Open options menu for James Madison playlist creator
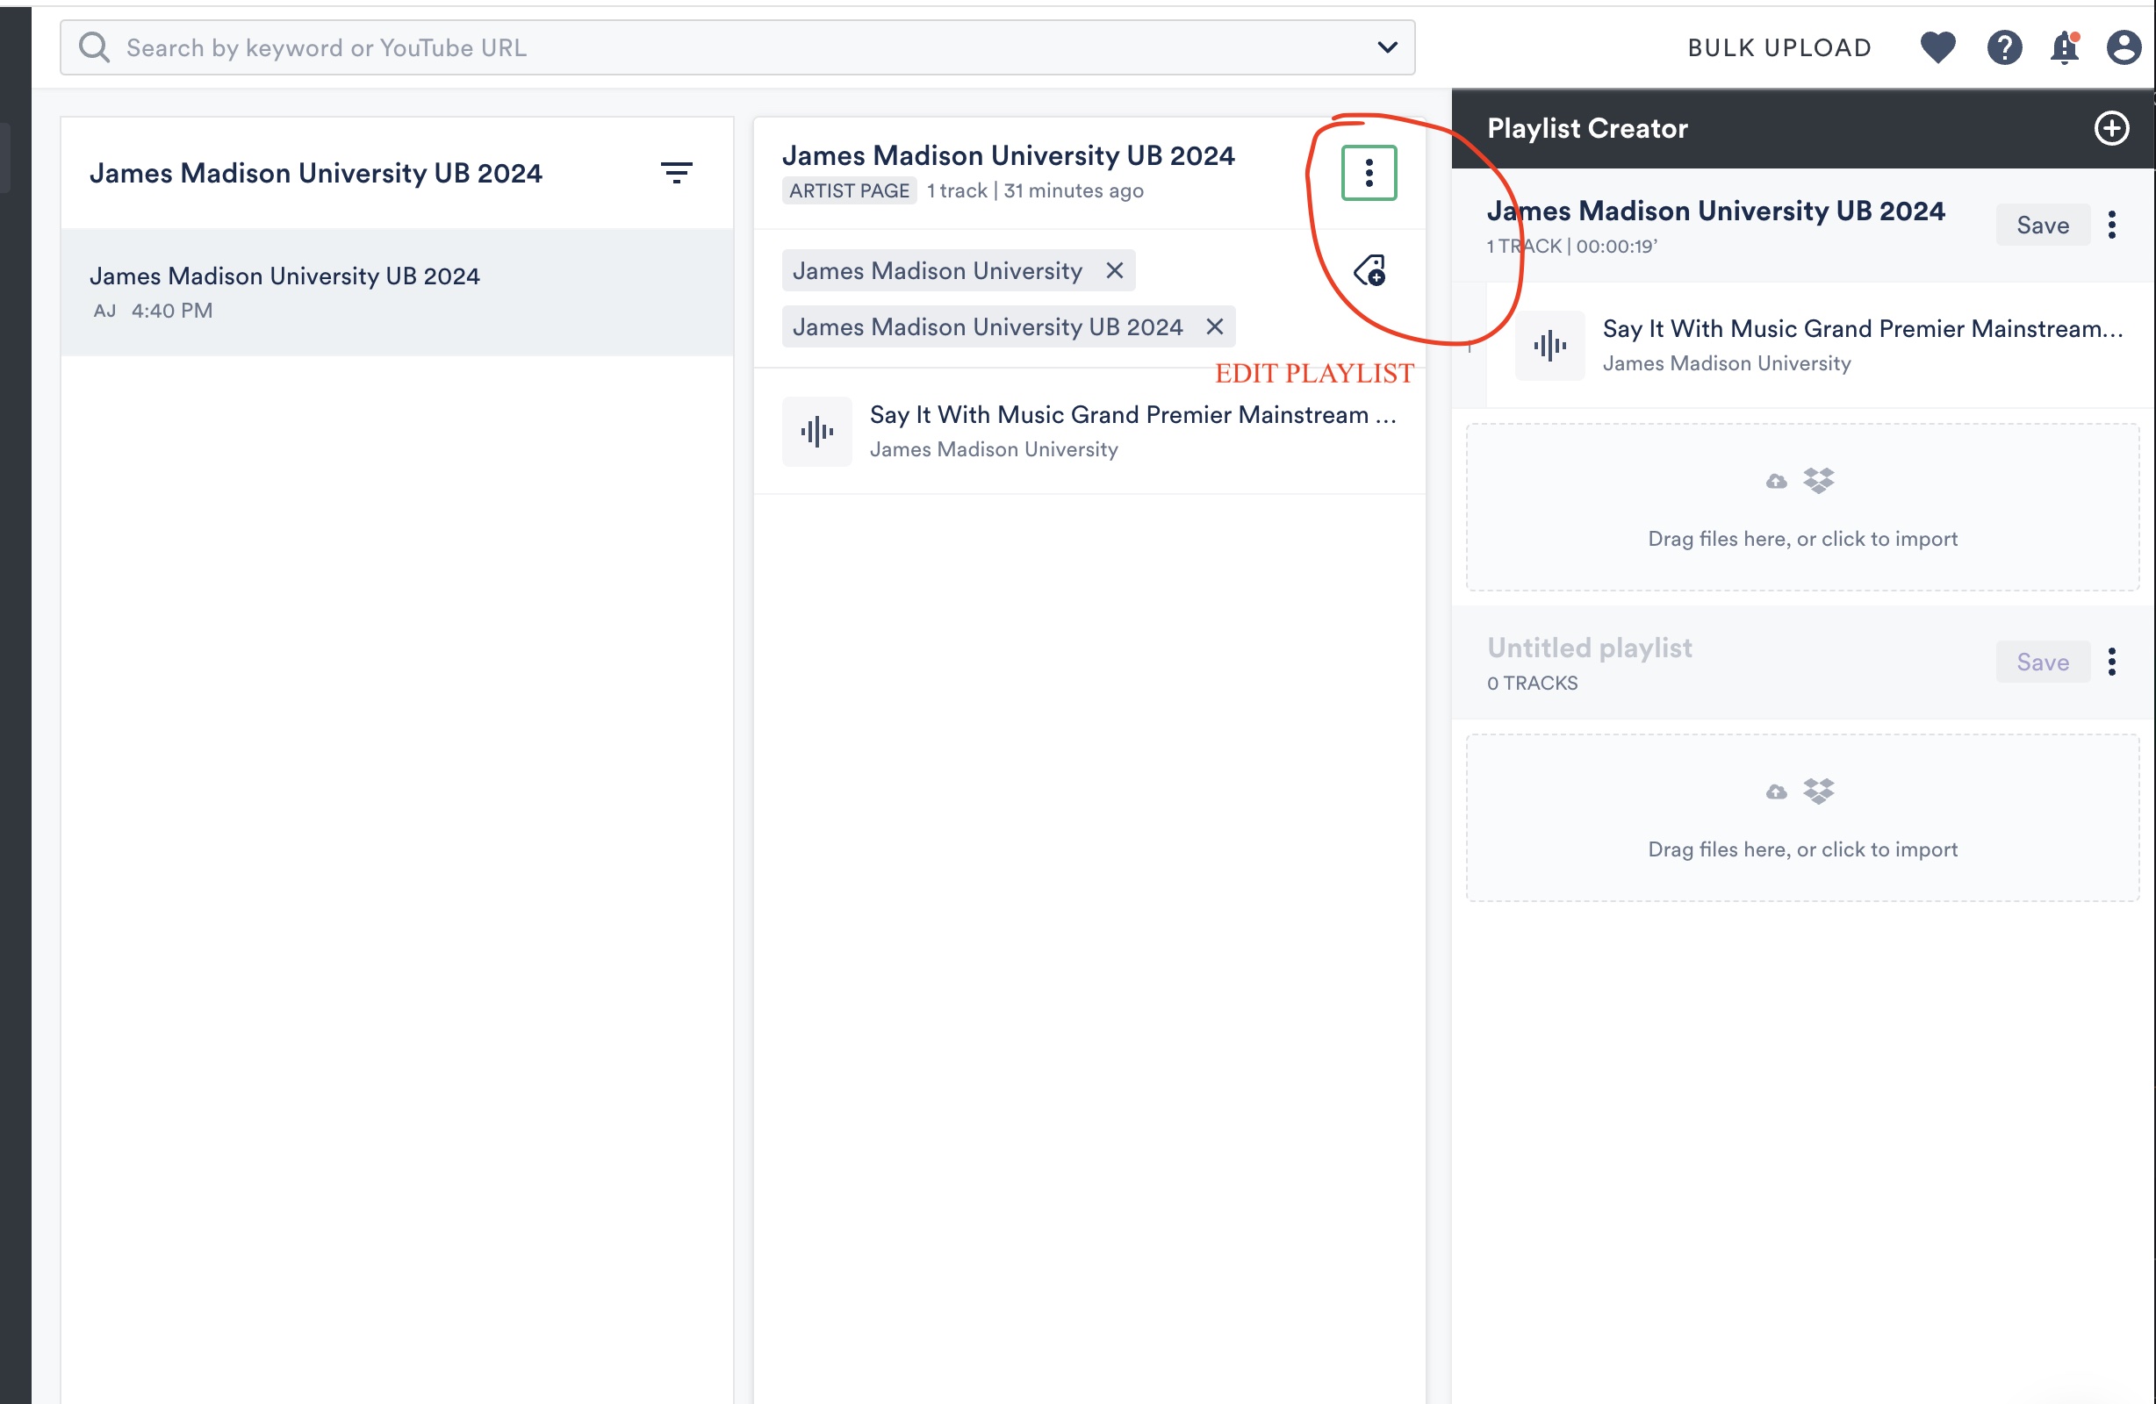Viewport: 2156px width, 1404px height. click(2111, 225)
